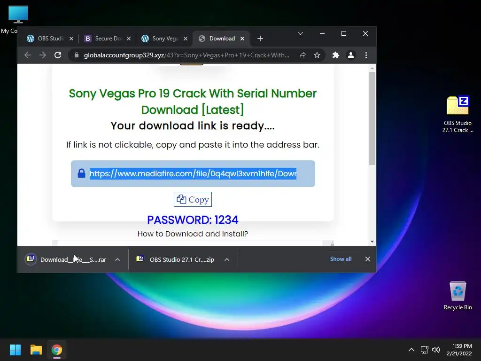
Task: Click the blue lock icon beside the link
Action: (x=81, y=173)
